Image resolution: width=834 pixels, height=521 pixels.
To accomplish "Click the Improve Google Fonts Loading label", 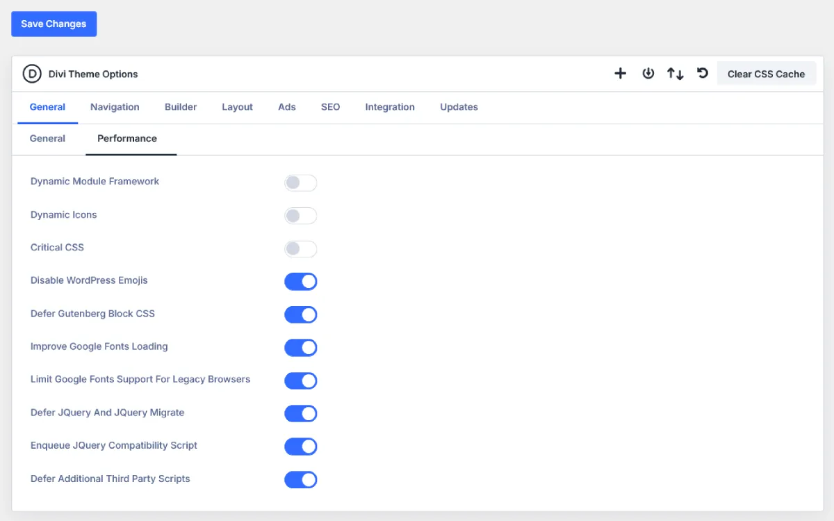I will [x=99, y=346].
